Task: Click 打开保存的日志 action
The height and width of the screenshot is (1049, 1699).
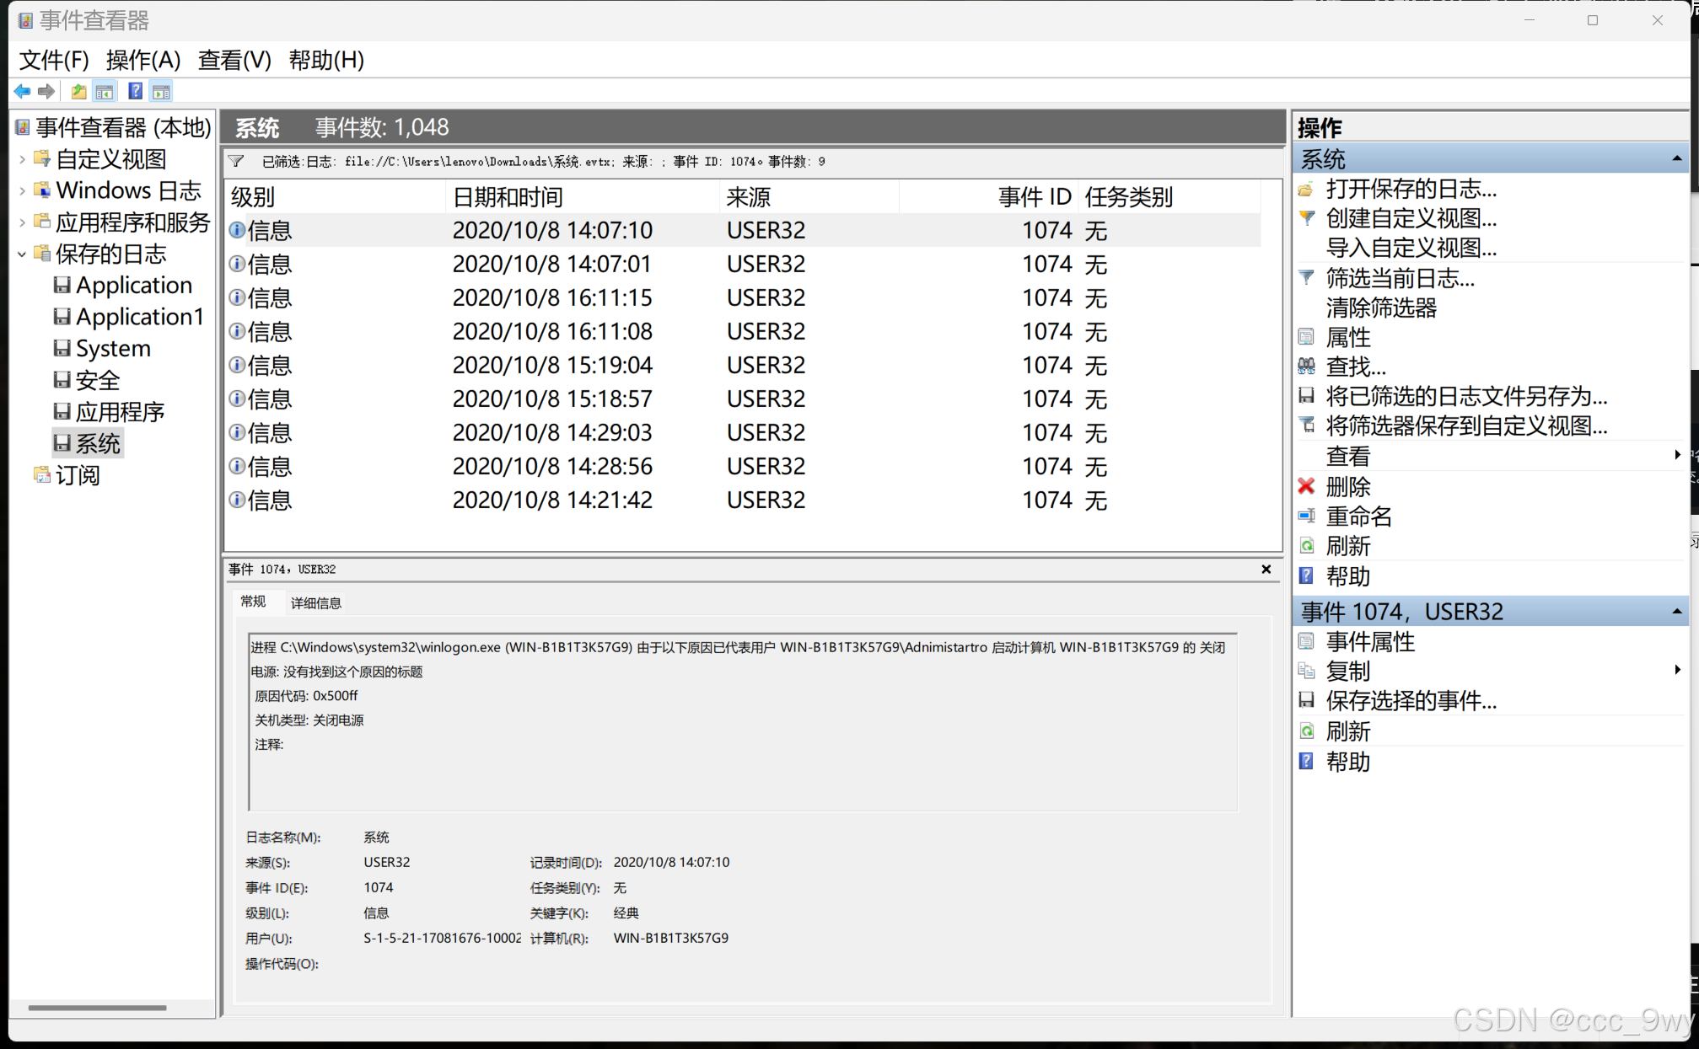Action: pos(1410,189)
